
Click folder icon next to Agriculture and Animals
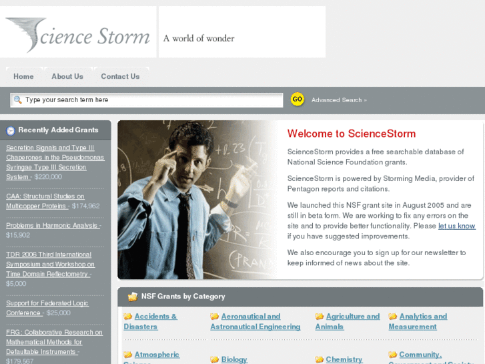pos(319,317)
